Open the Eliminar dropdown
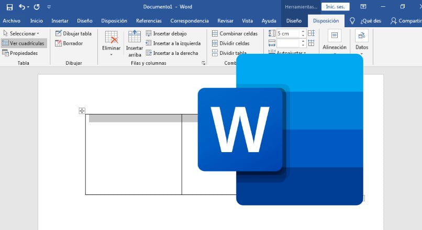This screenshot has height=230, width=422. pos(111,43)
